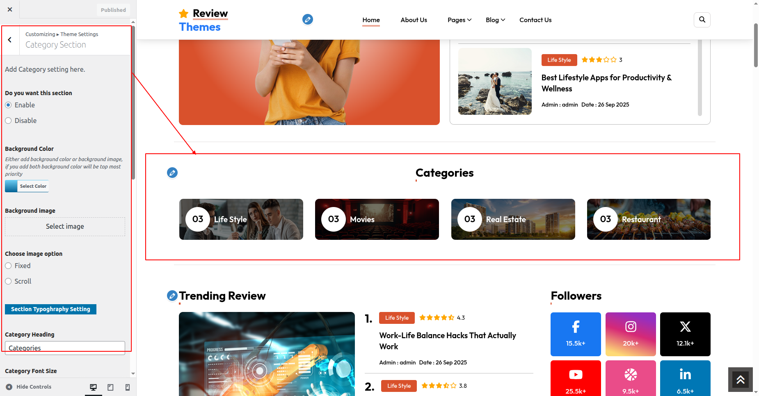Click the X (Twitter) followers tile
Screen dimensions: 759x396
pos(685,334)
